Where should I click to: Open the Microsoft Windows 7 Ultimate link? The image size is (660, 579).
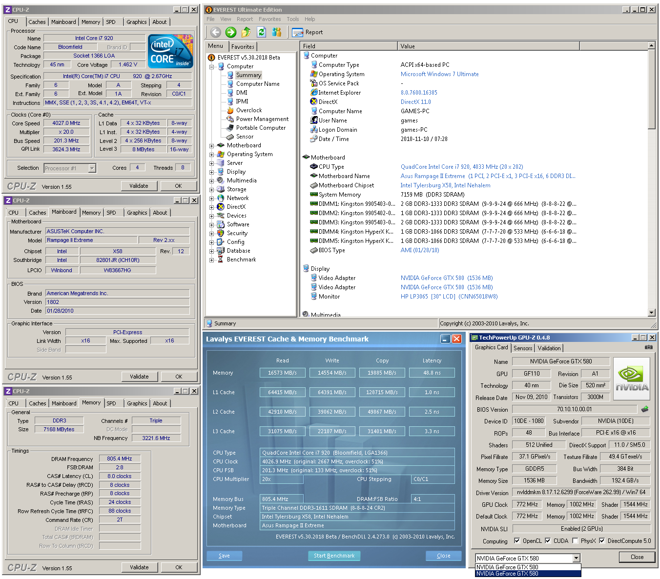pyautogui.click(x=439, y=74)
